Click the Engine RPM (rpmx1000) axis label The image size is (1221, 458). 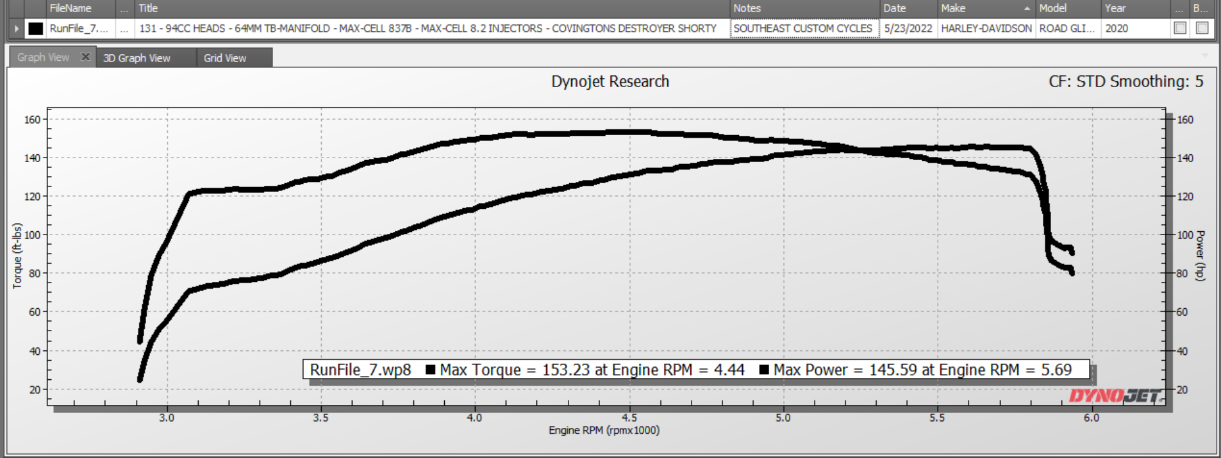click(604, 430)
